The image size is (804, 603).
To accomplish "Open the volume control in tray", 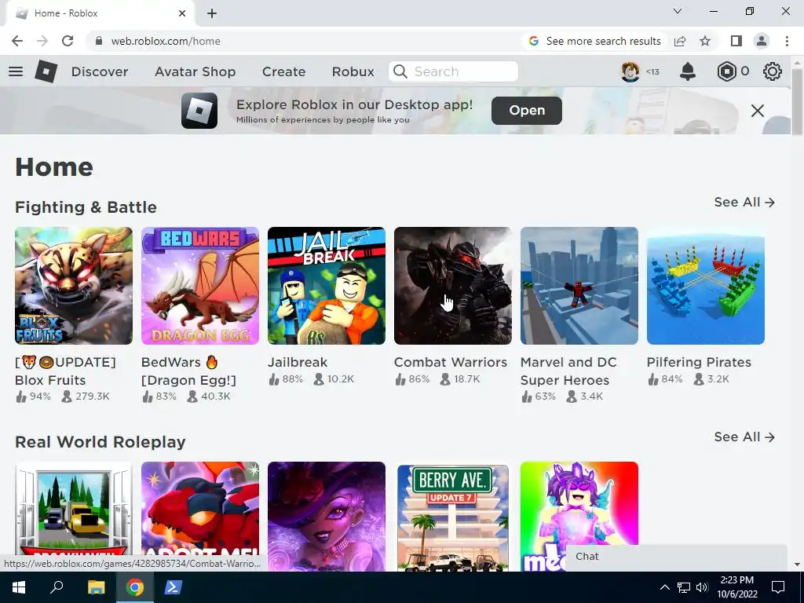I will [x=703, y=587].
